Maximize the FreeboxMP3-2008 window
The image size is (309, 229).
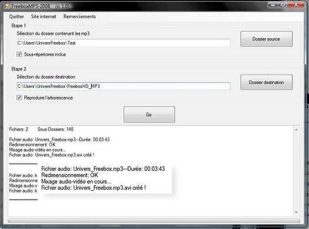tap(283, 5)
